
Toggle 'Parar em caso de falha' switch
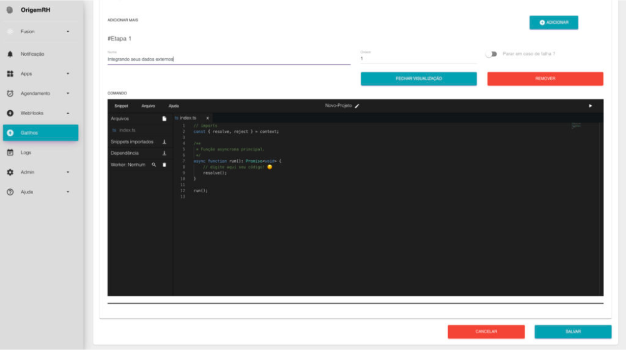(491, 54)
